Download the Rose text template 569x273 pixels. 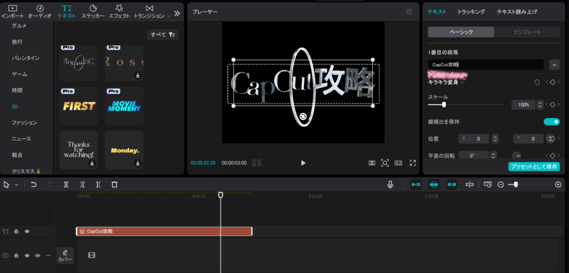(138, 76)
